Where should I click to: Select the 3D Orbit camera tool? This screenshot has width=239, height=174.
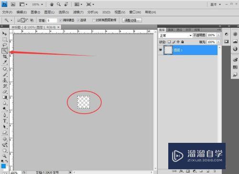click(4, 145)
